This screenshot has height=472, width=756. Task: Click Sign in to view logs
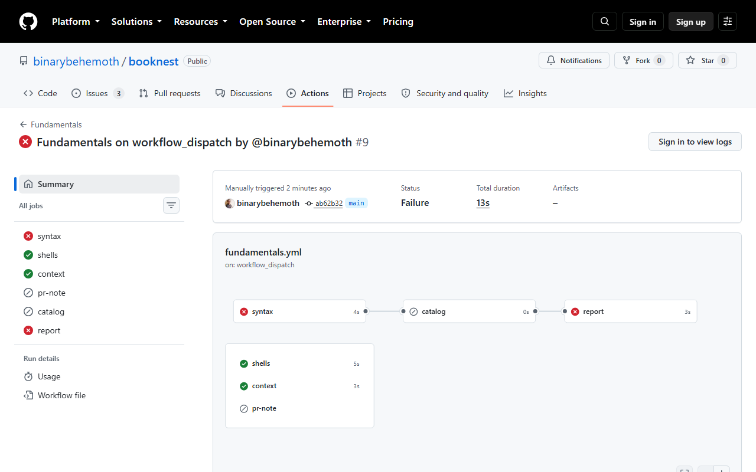[695, 142]
